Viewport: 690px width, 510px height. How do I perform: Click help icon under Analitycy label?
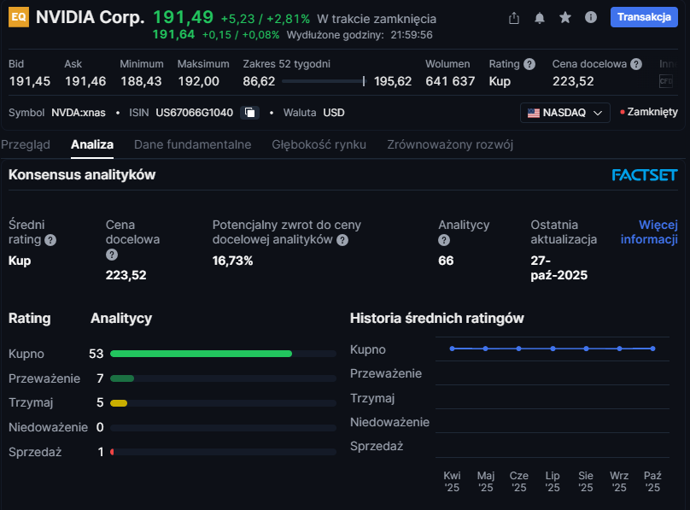point(444,240)
